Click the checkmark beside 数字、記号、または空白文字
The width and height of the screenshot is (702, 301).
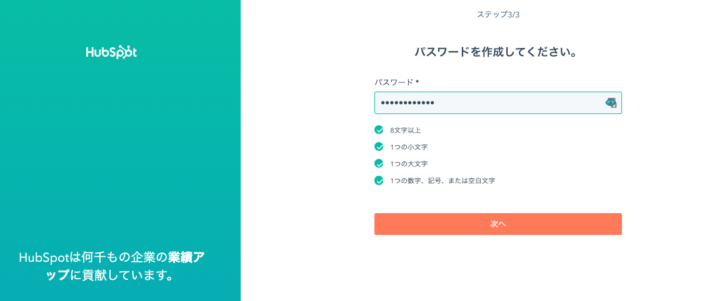[x=379, y=181]
